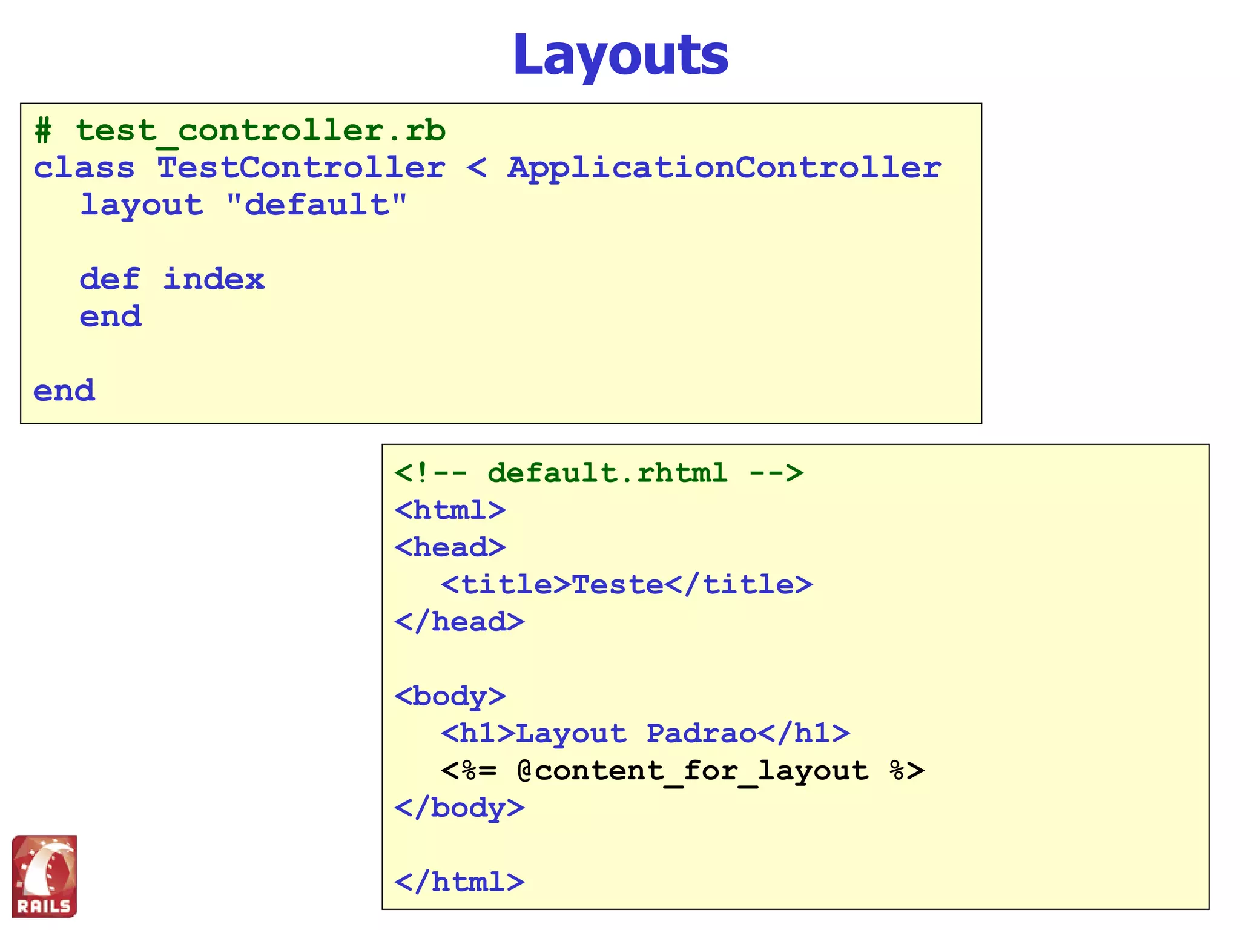The height and width of the screenshot is (930, 1240).
Task: Click the indented 'end' after def index
Action: [111, 317]
